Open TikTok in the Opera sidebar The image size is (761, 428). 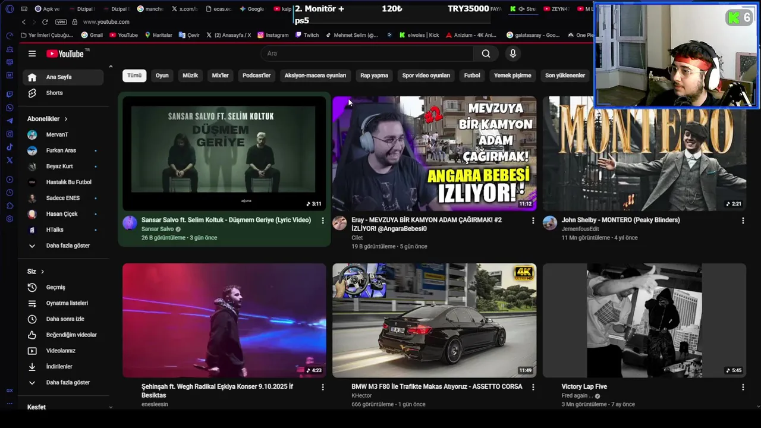click(x=10, y=147)
